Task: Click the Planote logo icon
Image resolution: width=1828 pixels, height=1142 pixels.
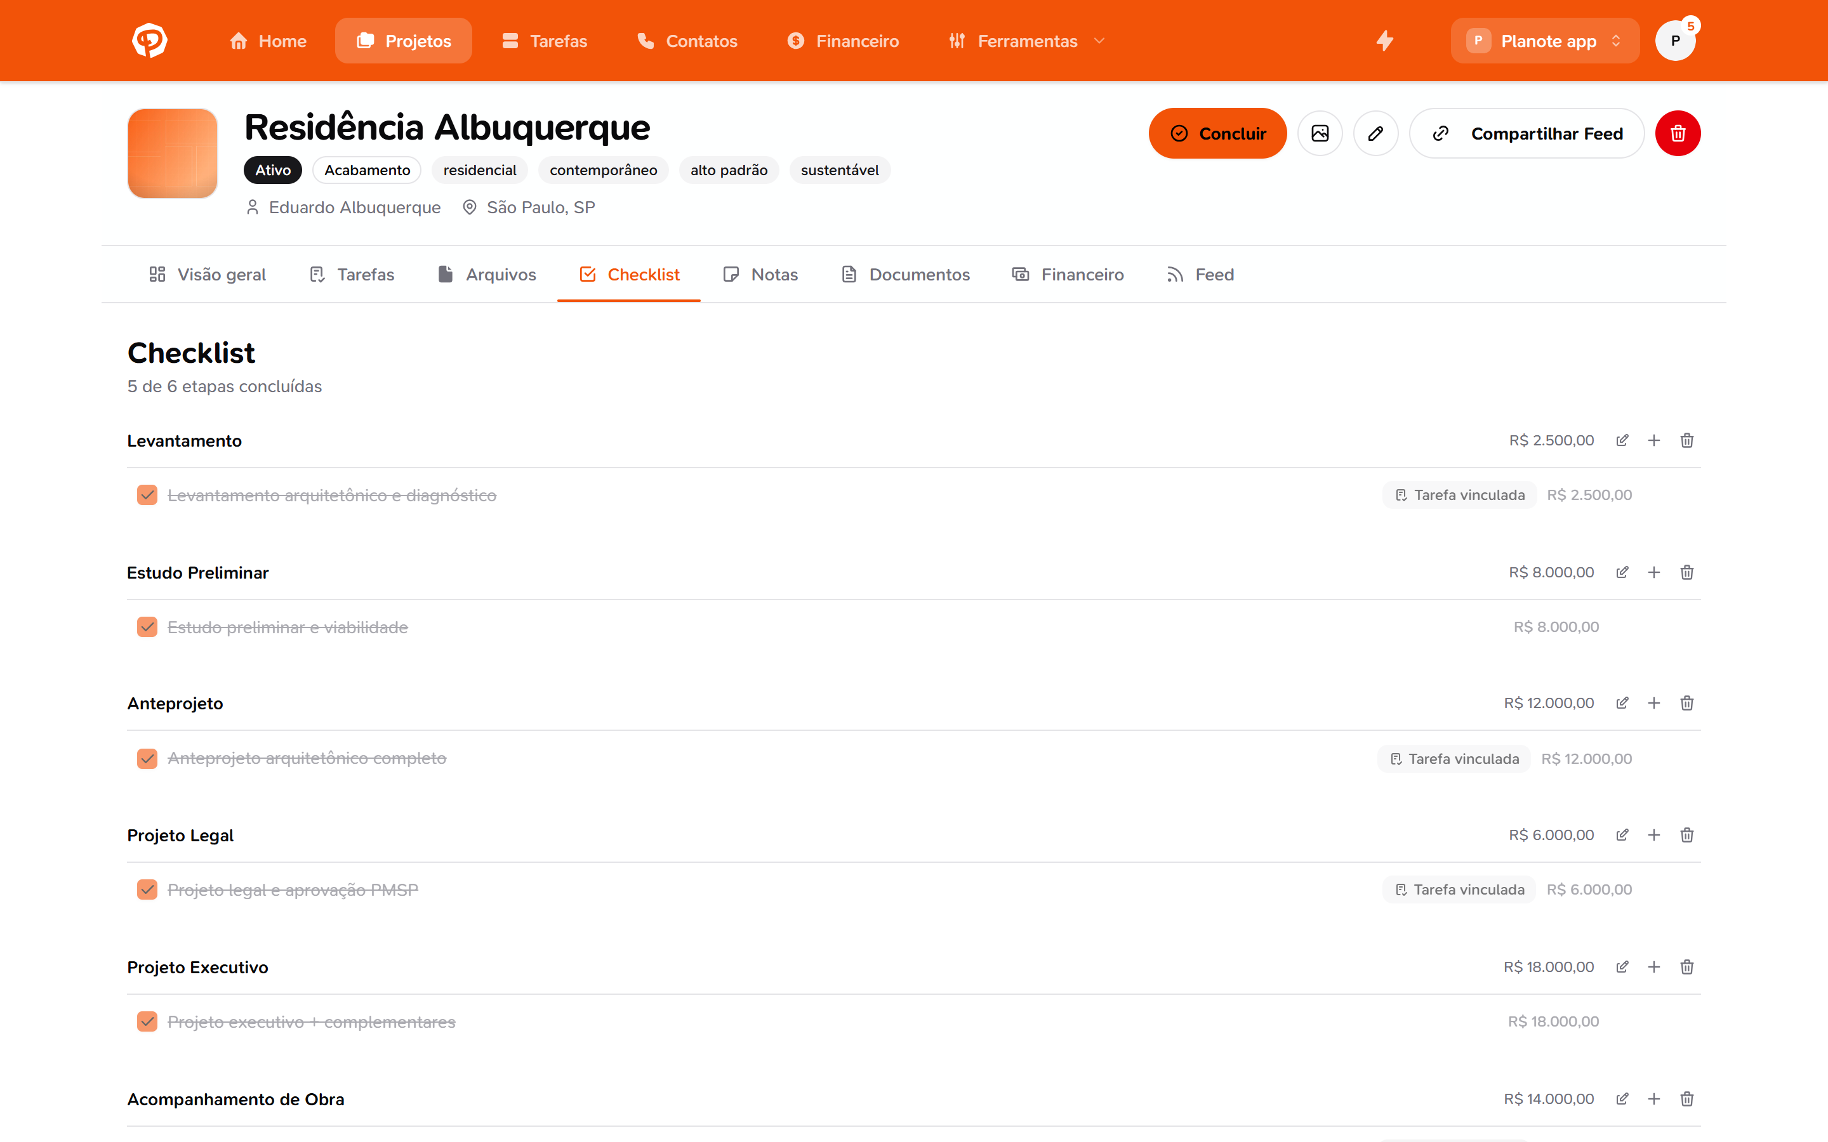Action: click(150, 41)
